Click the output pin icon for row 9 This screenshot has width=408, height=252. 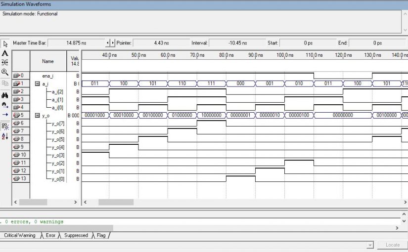tap(17, 147)
